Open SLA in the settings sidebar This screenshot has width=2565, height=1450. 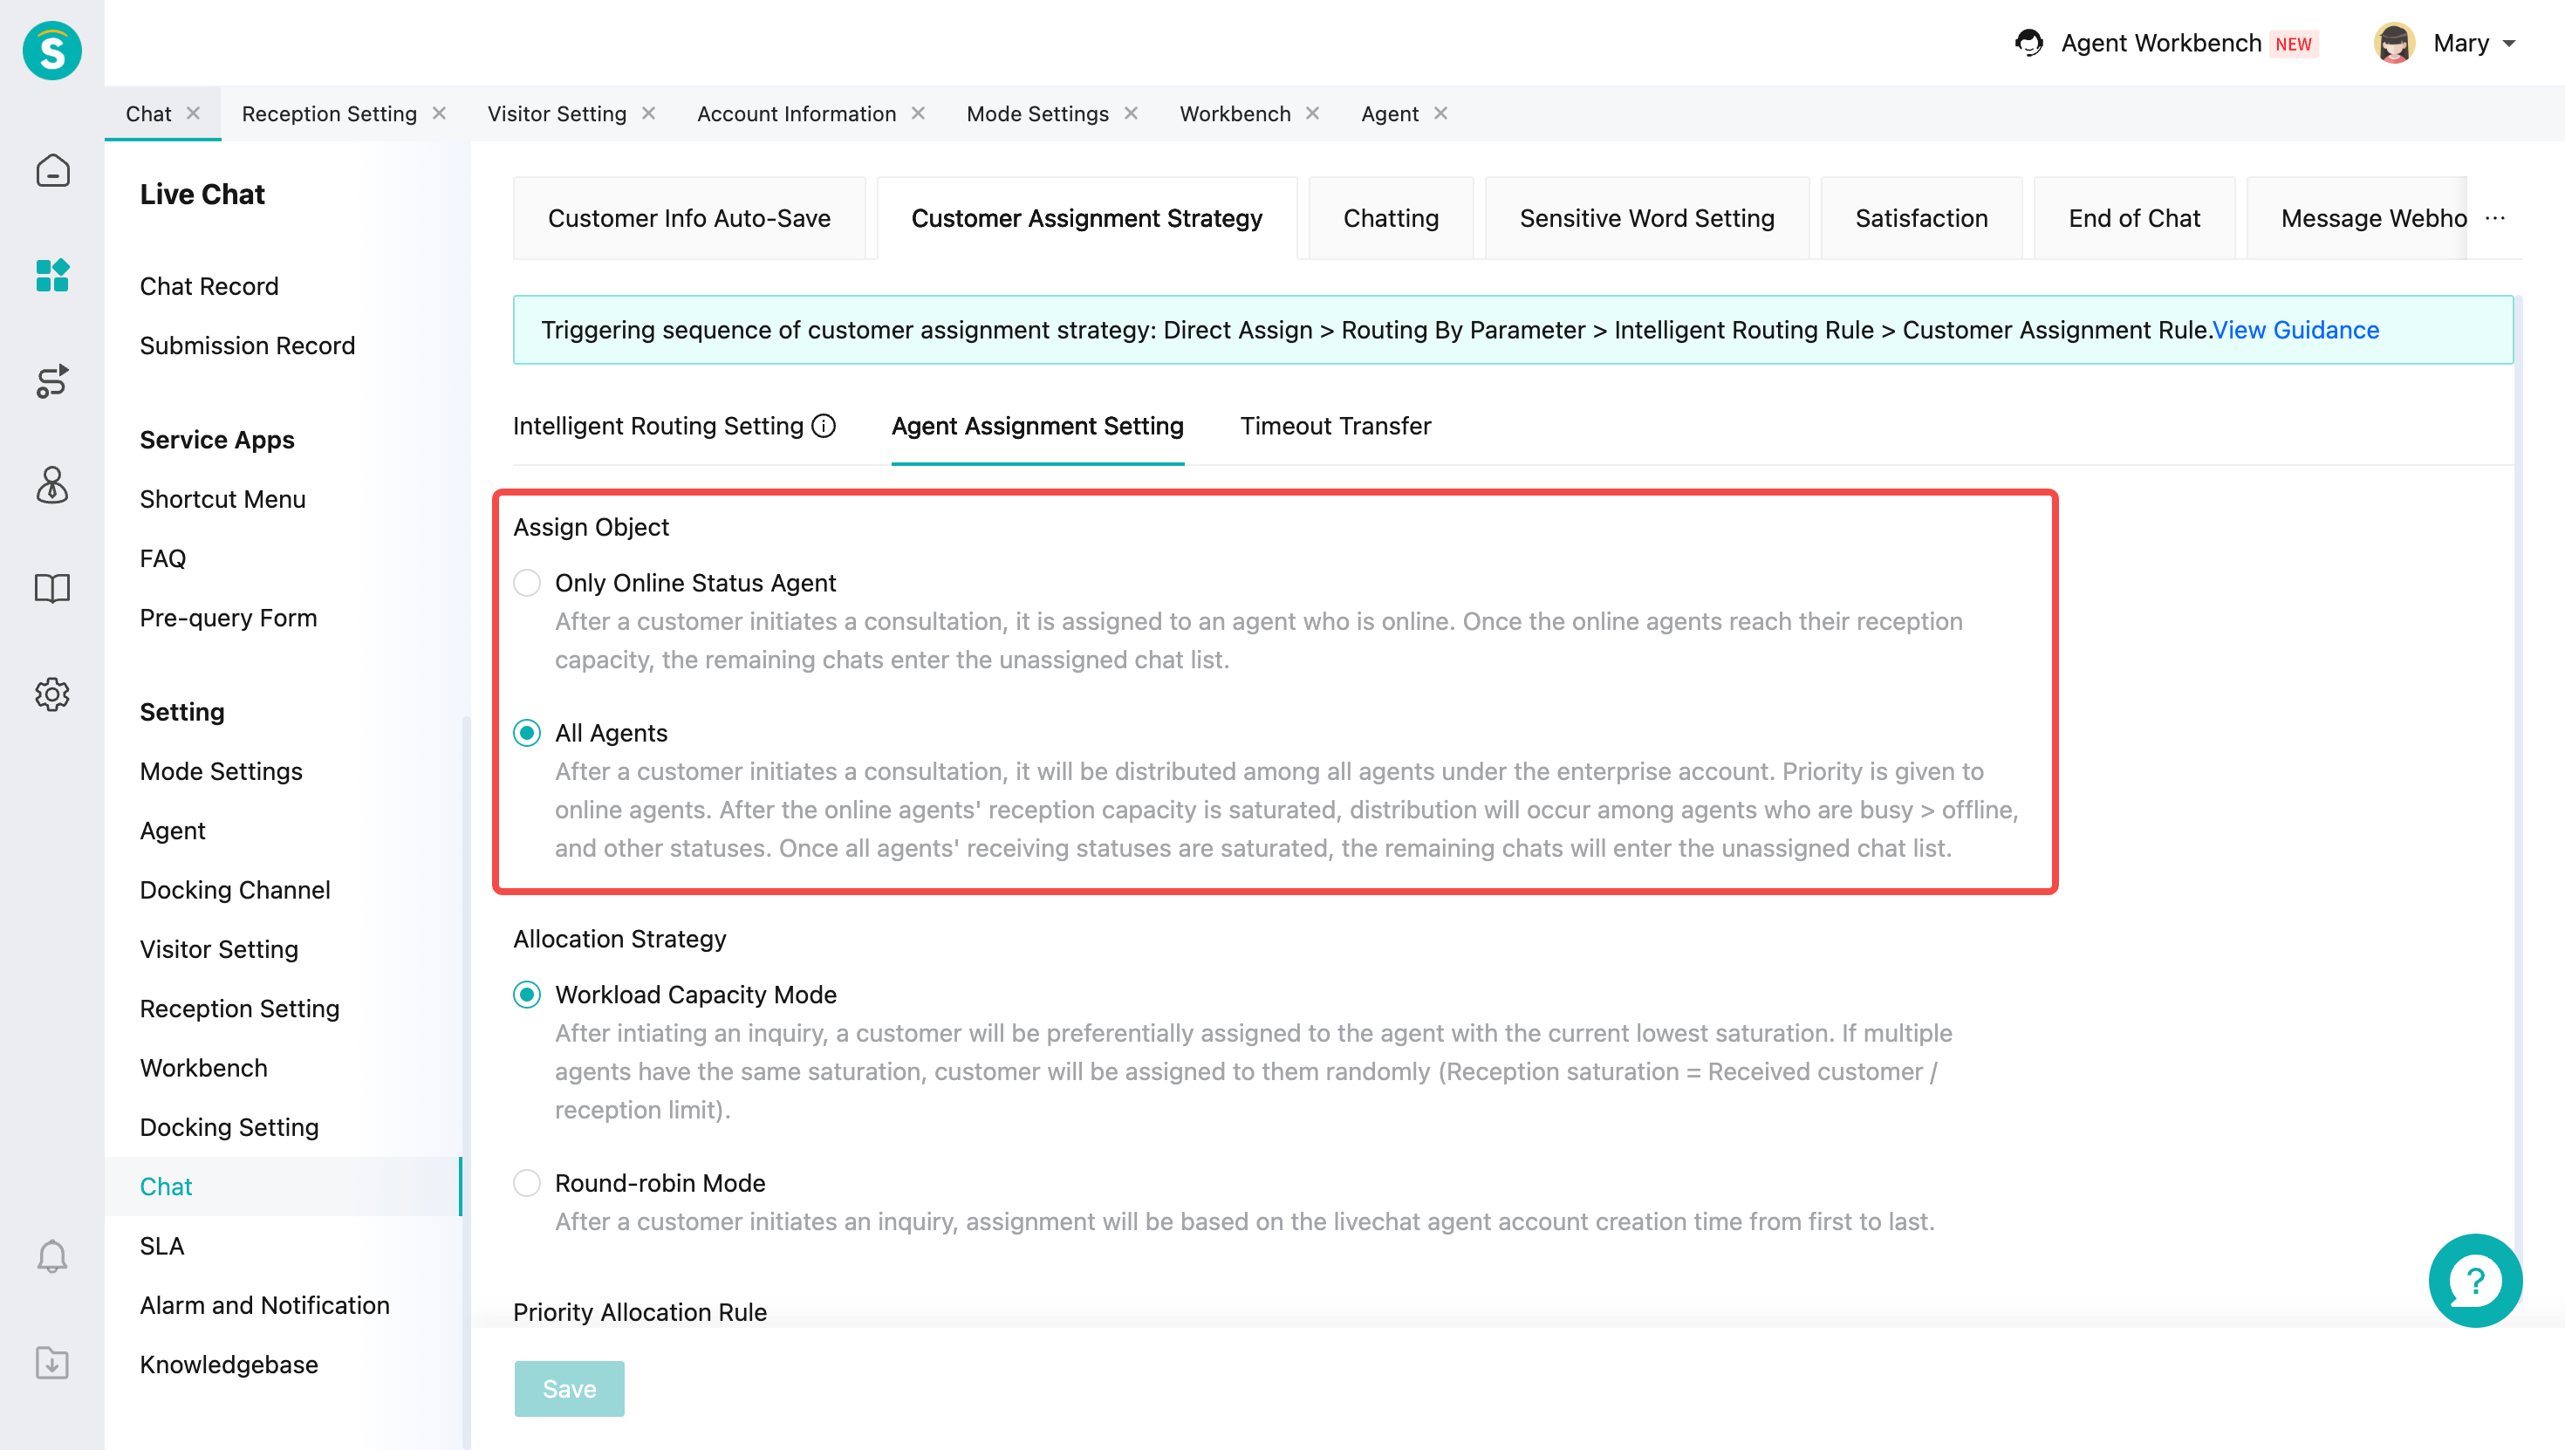pos(162,1246)
